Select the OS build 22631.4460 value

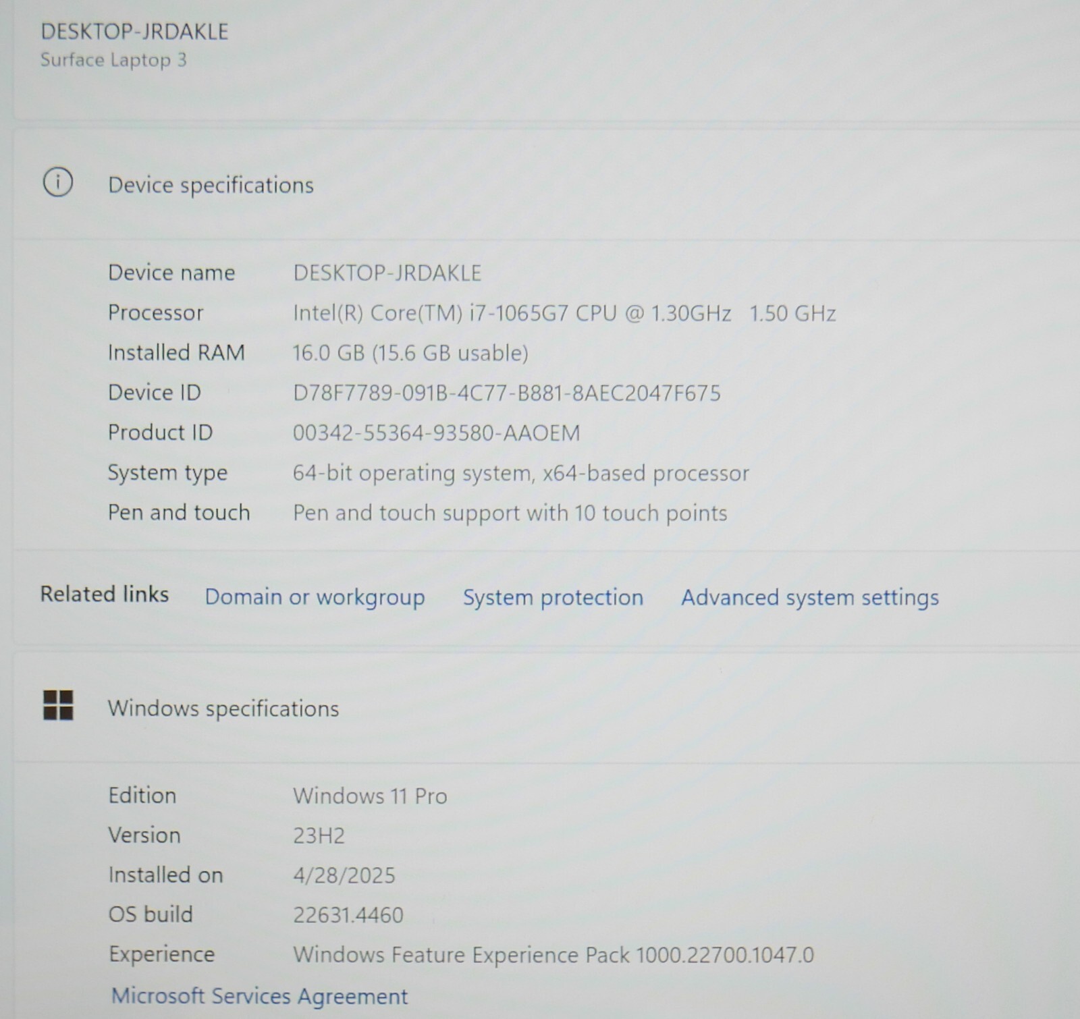(x=348, y=915)
